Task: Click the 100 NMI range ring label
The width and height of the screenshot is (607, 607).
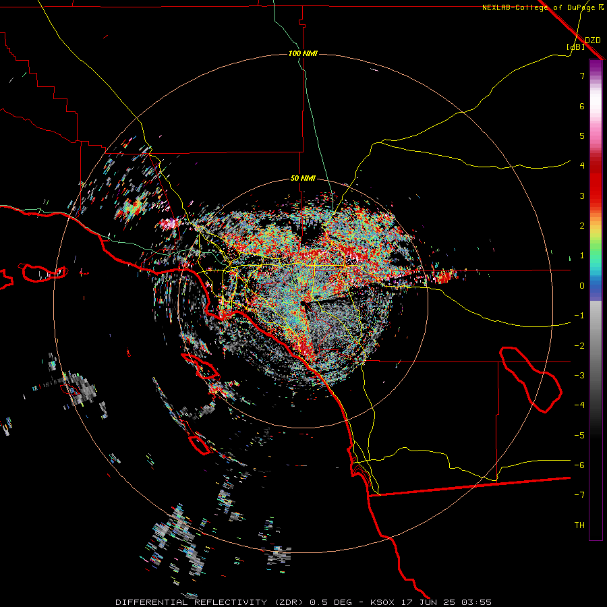Action: (x=303, y=53)
